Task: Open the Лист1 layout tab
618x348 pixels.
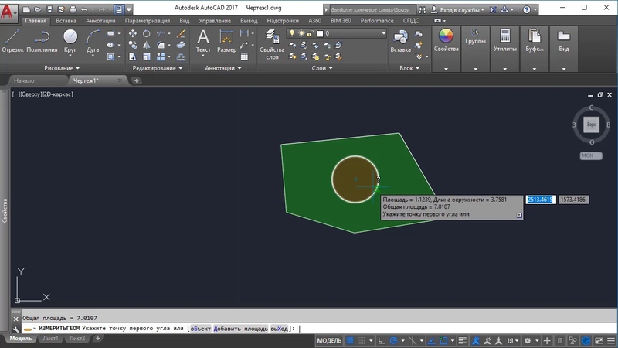Action: [50, 338]
